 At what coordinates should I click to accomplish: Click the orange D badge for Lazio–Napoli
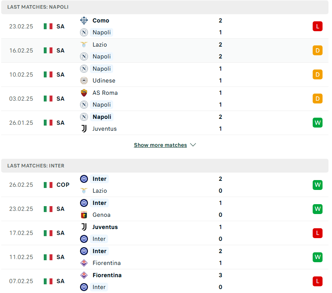click(x=317, y=51)
